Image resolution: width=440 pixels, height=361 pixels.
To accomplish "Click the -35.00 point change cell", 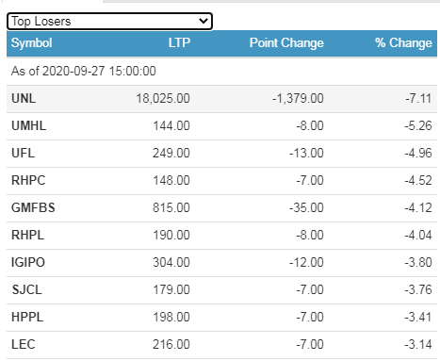I will click(x=306, y=207).
